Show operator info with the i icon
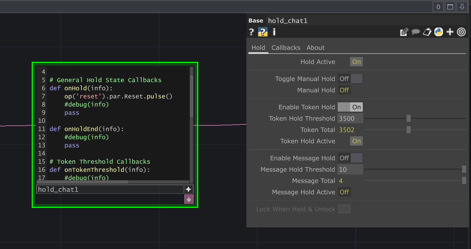This screenshot has width=471, height=249. 274,32
